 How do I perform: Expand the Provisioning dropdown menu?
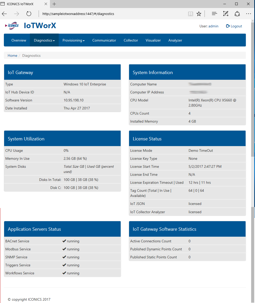[x=74, y=40]
